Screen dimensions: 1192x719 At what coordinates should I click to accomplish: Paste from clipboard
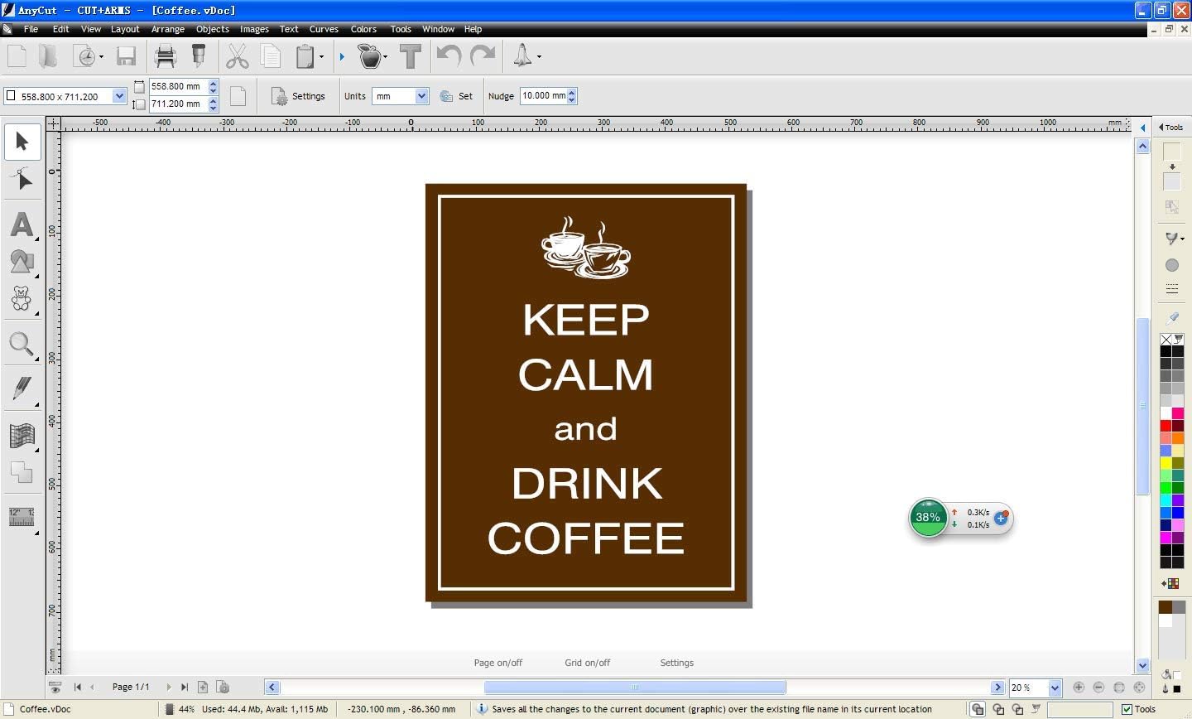coord(305,56)
